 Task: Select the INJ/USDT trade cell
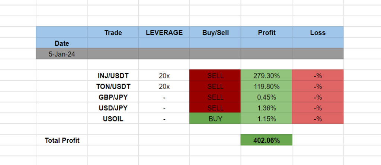tap(113, 76)
